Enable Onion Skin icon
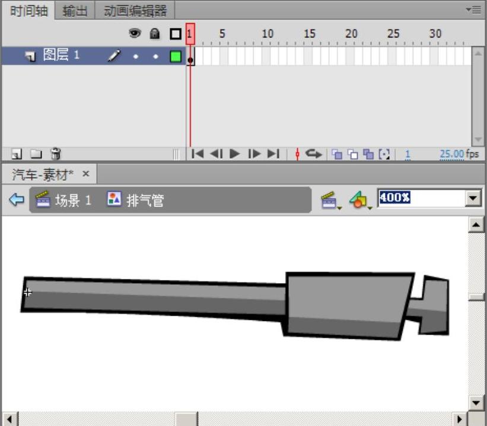 click(337, 154)
